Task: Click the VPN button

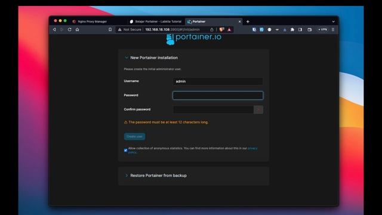Action: click(322, 29)
